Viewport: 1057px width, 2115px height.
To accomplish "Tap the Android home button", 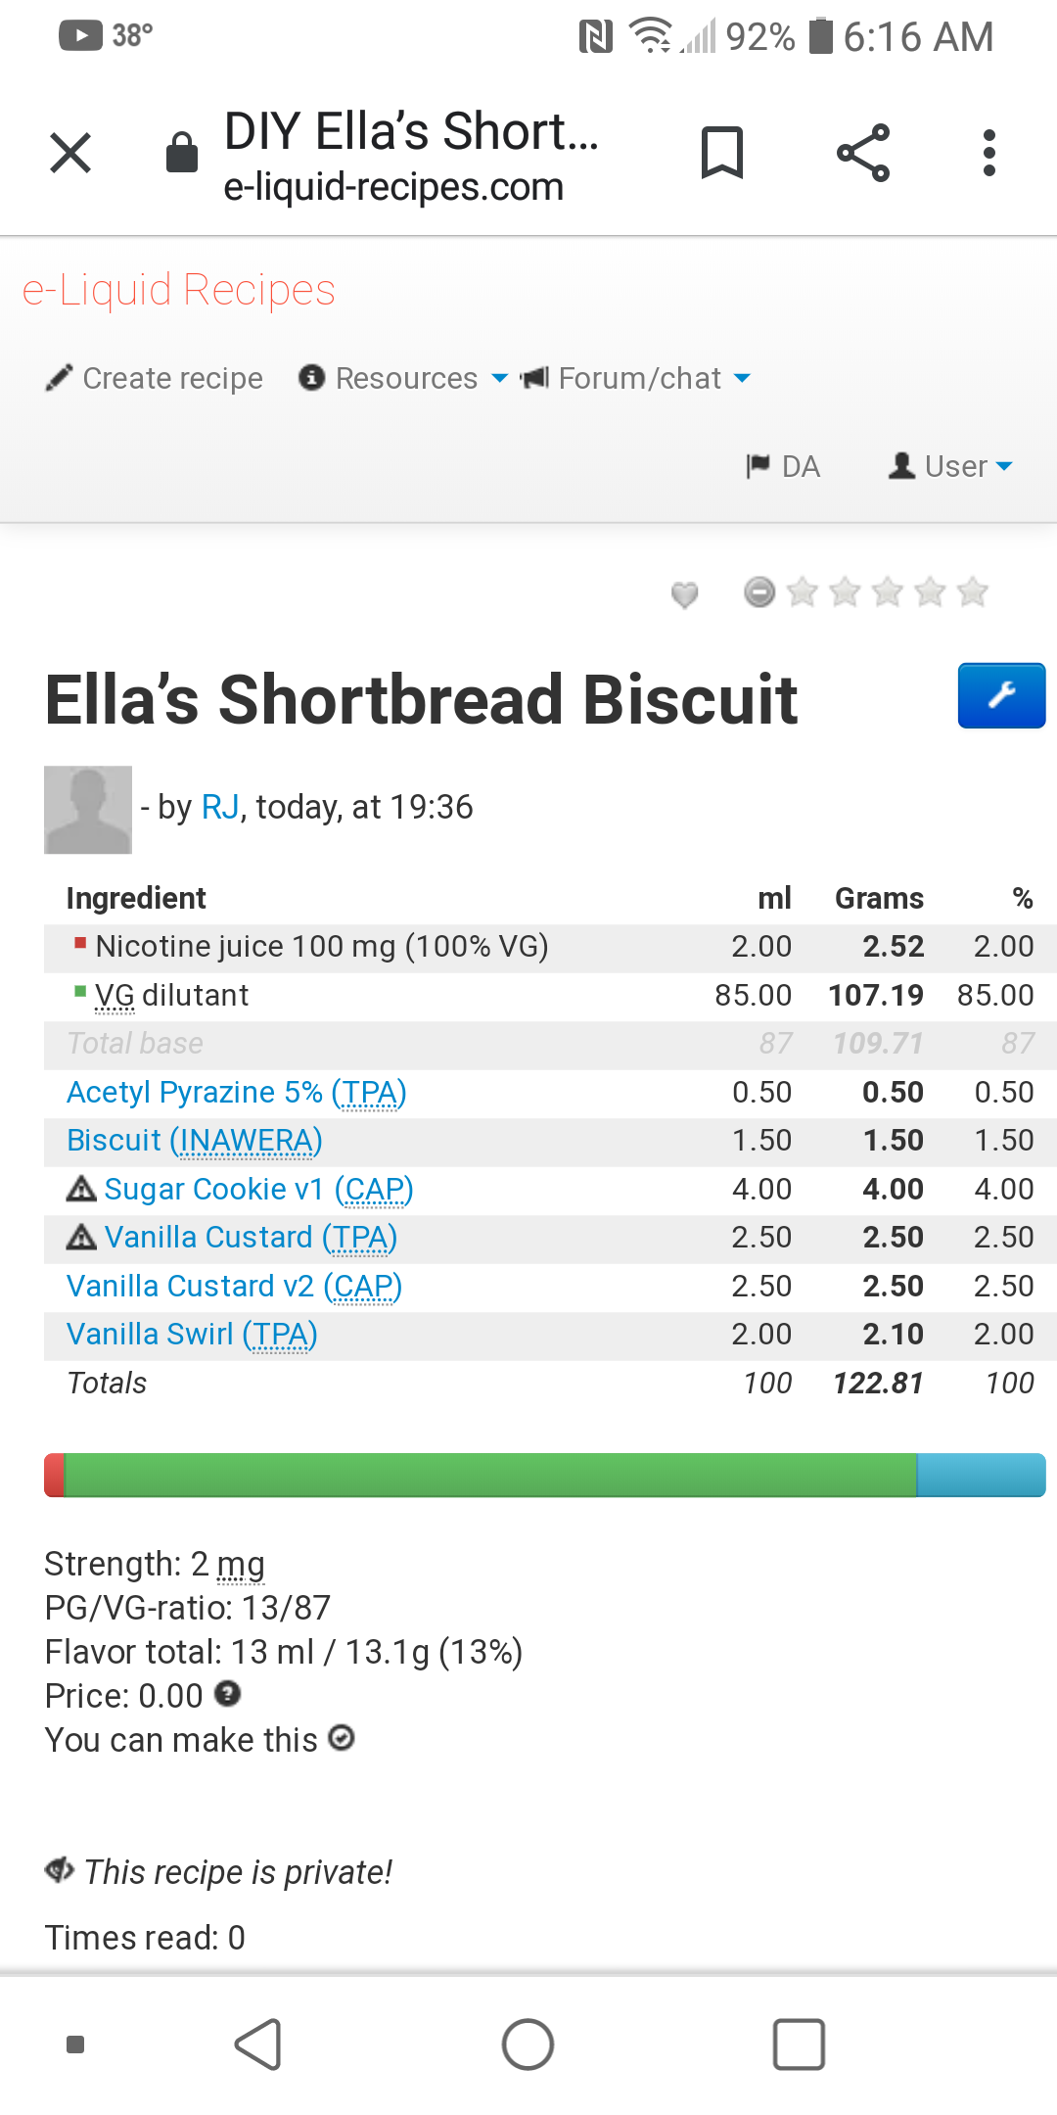I will tap(528, 2044).
